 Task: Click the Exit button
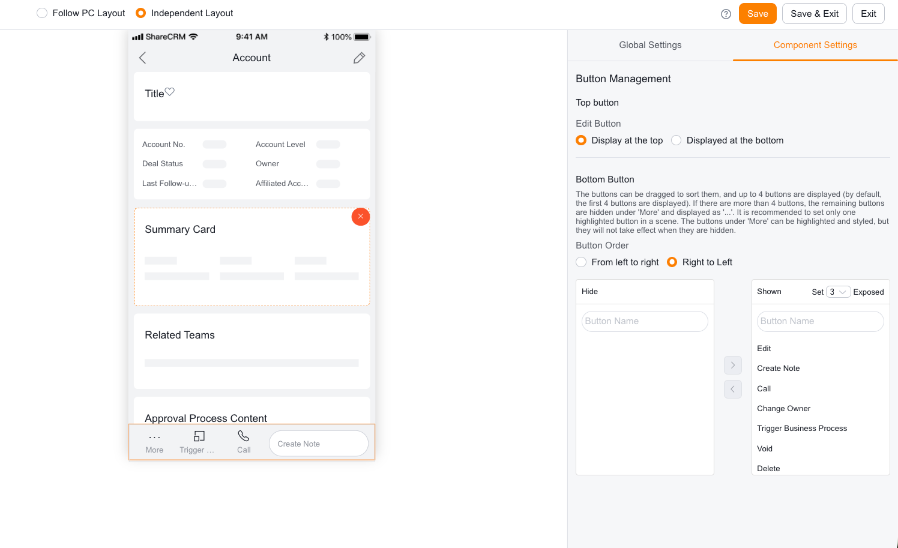pos(869,14)
